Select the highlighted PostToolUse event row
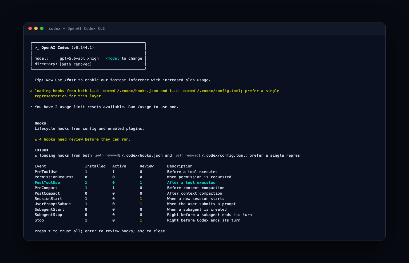The width and height of the screenshot is (409, 263). (x=125, y=183)
